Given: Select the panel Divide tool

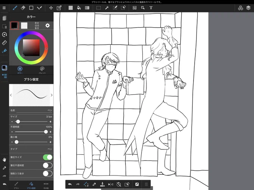Looking at the screenshot, I should coord(134,8).
